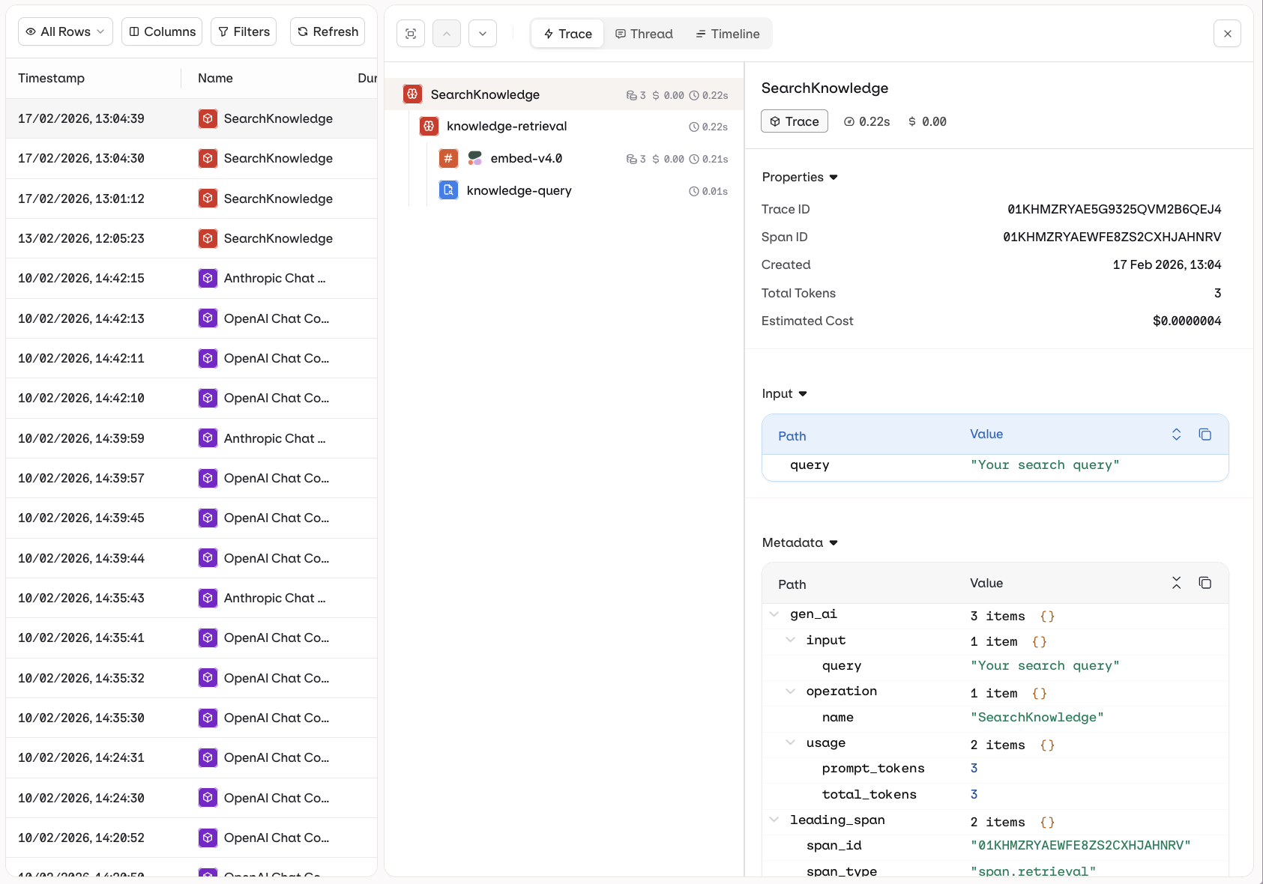Screen dimensions: 1263x884
Task: Click purple icon on 14:39:45 row
Action: (x=208, y=518)
